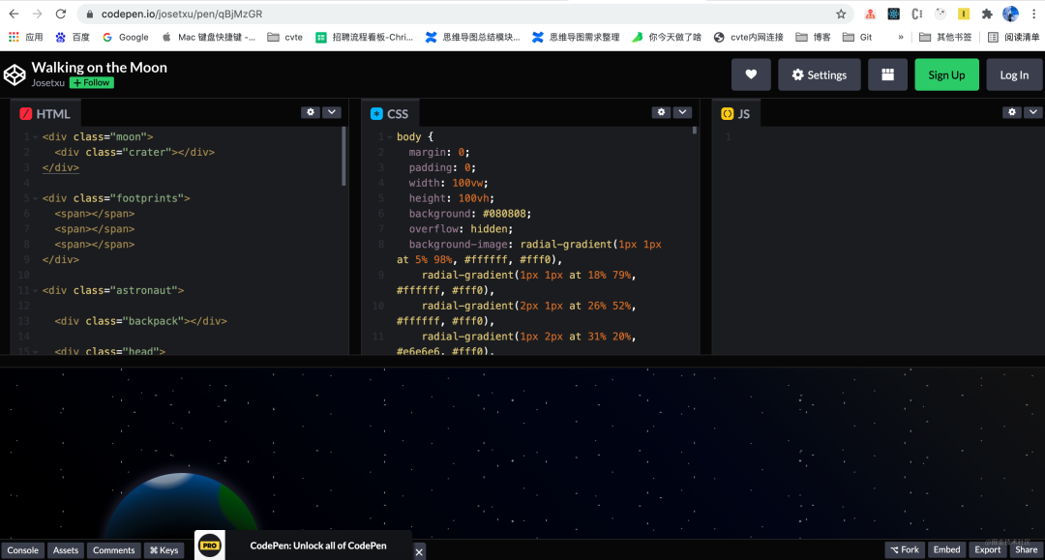Click the CSS editor vertical scrollbar
The width and height of the screenshot is (1045, 560).
(x=695, y=131)
